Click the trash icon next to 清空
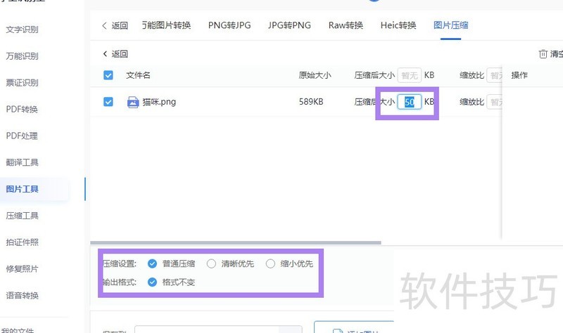This screenshot has width=563, height=333. pyautogui.click(x=543, y=54)
